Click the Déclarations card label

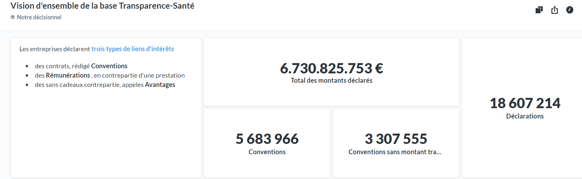pyautogui.click(x=525, y=116)
